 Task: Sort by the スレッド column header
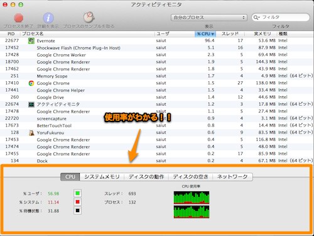coord(230,34)
